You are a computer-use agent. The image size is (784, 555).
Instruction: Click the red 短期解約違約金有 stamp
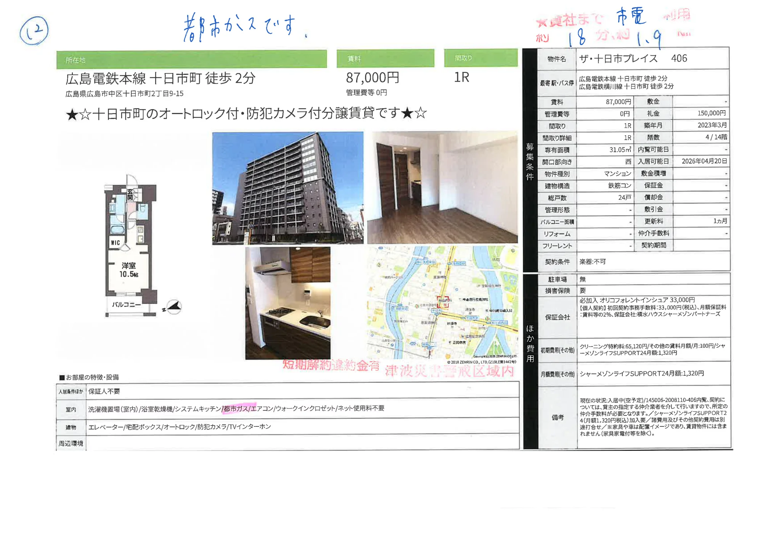point(331,365)
